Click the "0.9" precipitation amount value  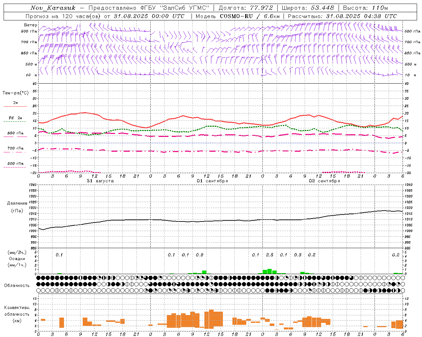[199, 255]
